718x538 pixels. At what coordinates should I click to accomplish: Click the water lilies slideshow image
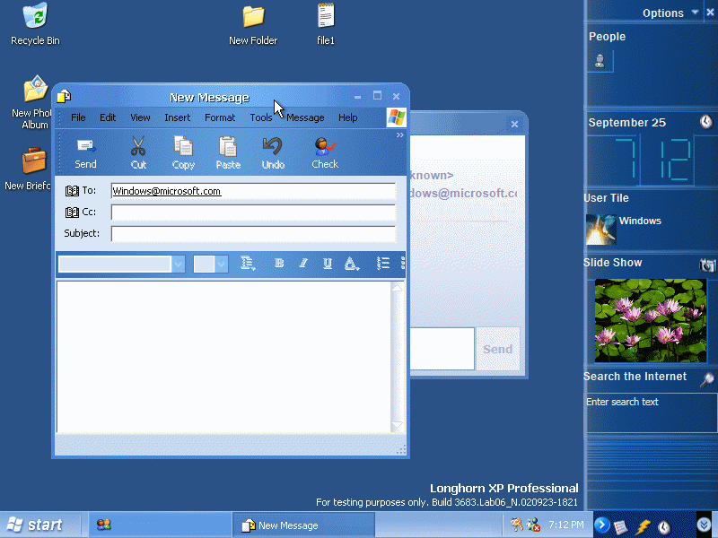point(650,320)
